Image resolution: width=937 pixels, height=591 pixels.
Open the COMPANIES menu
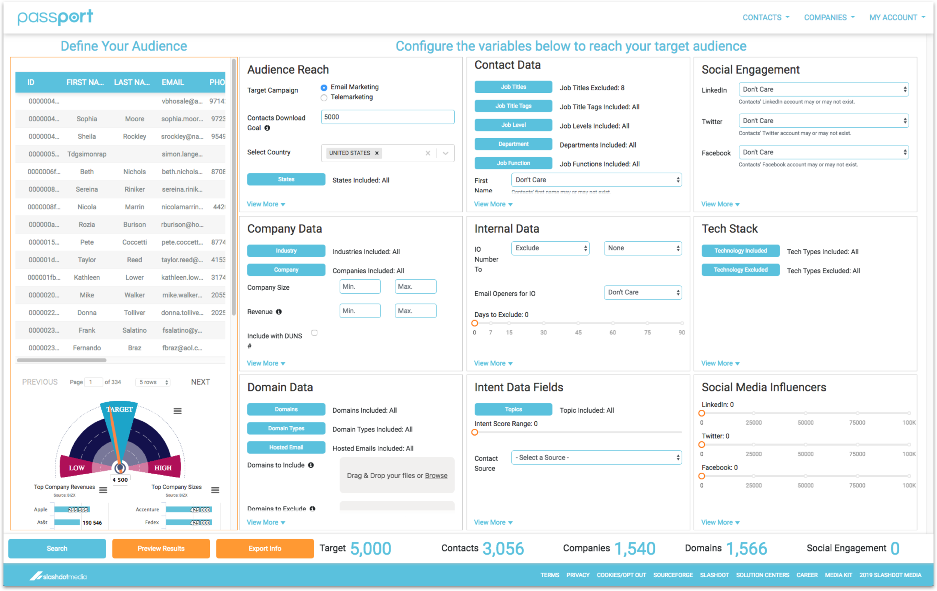coord(829,18)
